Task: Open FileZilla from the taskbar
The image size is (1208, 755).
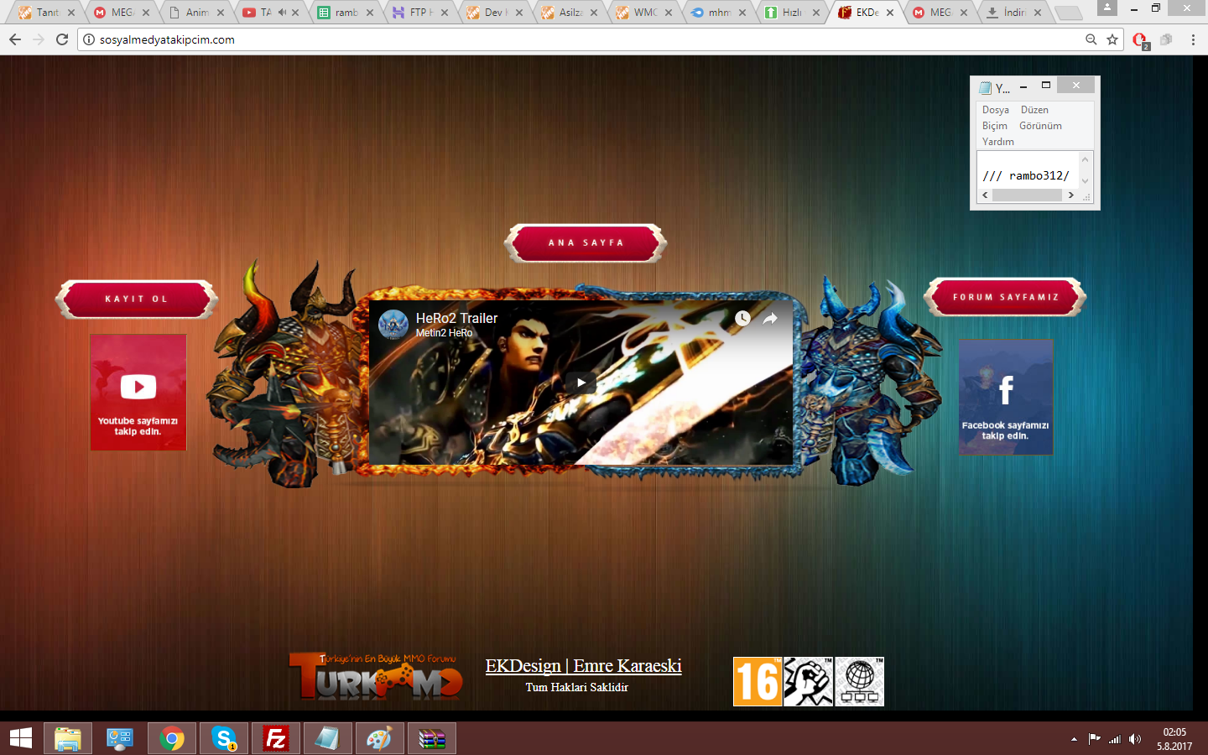Action: click(x=276, y=739)
